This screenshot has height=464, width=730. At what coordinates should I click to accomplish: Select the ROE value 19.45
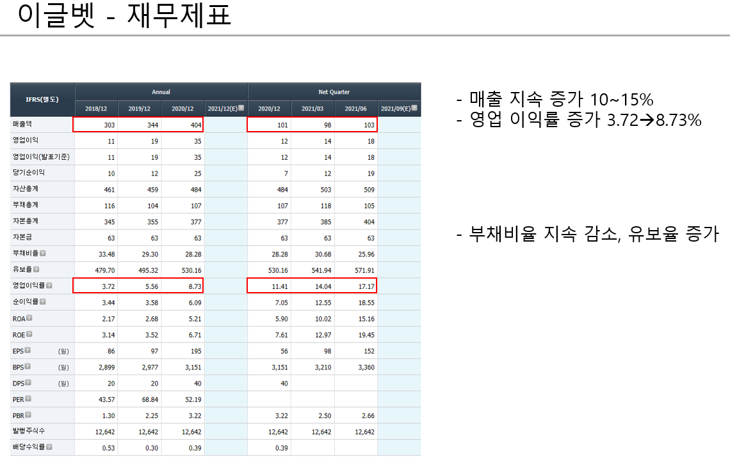pyautogui.click(x=366, y=335)
